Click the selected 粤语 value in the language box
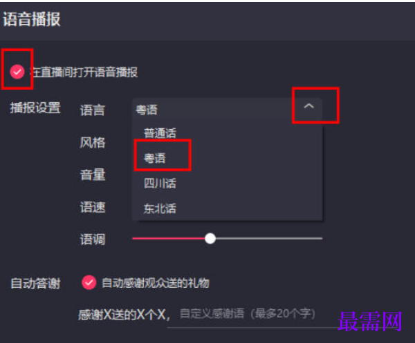Screen dimensions: 415x343 pyautogui.click(x=147, y=110)
